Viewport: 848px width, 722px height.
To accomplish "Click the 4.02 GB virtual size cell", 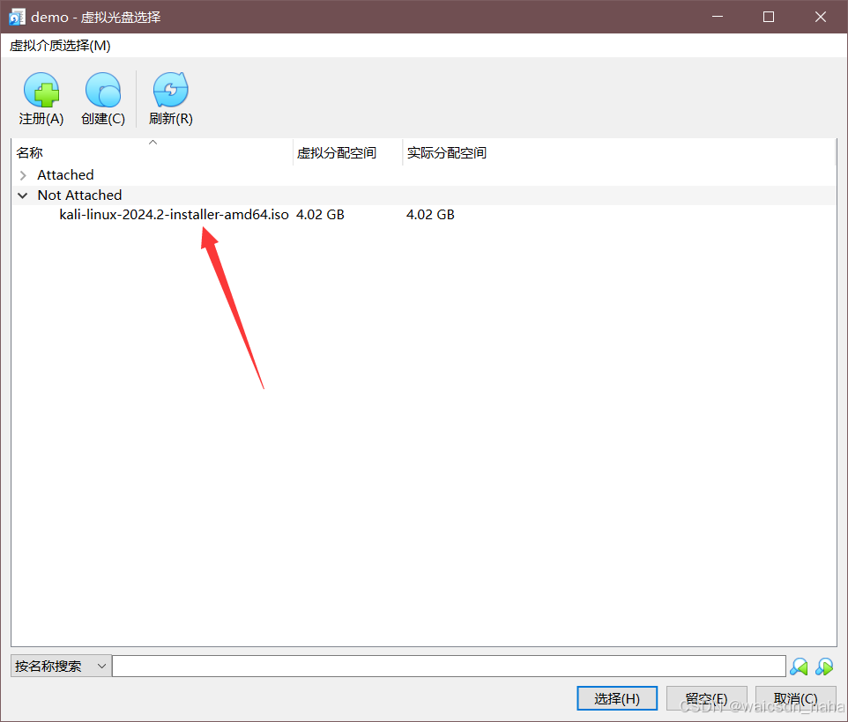I will click(x=320, y=215).
